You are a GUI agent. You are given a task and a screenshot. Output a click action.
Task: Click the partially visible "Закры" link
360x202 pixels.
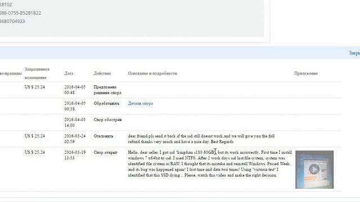coord(354,53)
